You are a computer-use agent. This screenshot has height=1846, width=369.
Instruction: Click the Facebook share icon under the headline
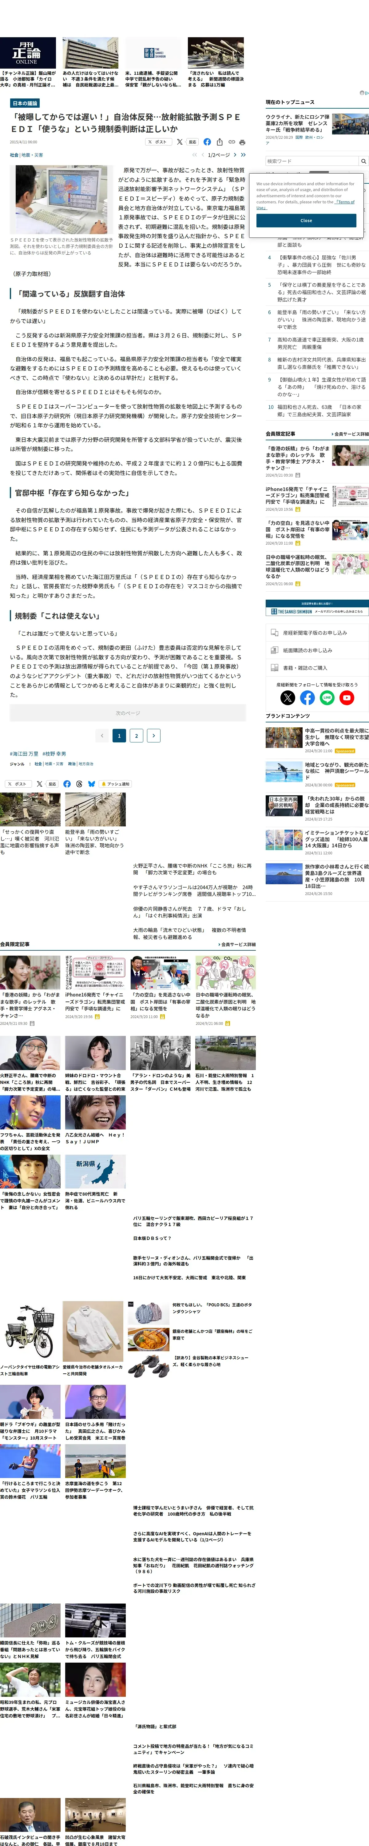point(207,142)
